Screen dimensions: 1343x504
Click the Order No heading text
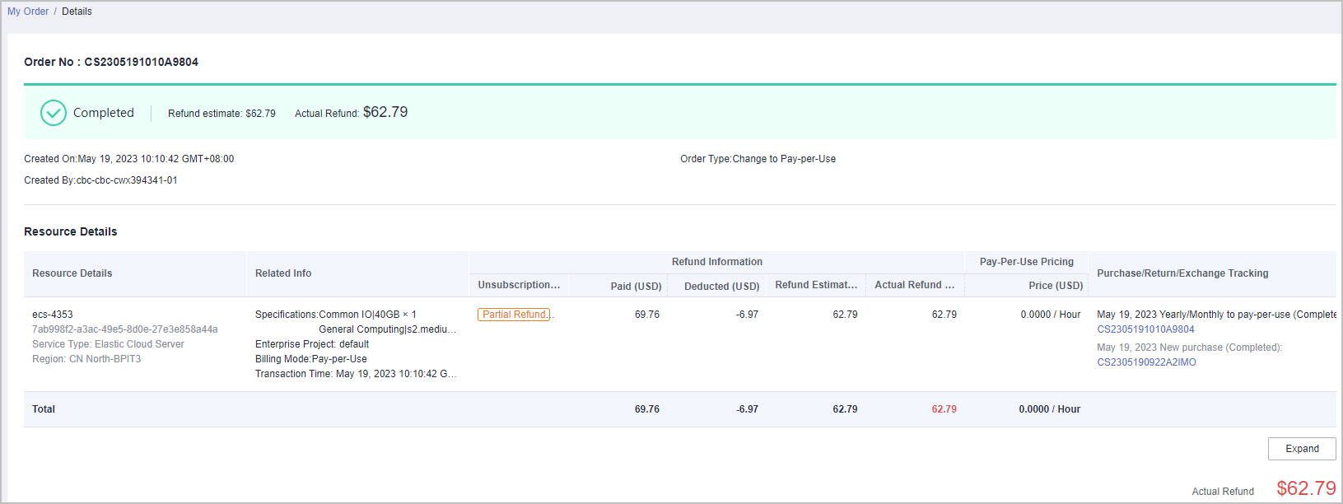click(x=111, y=62)
